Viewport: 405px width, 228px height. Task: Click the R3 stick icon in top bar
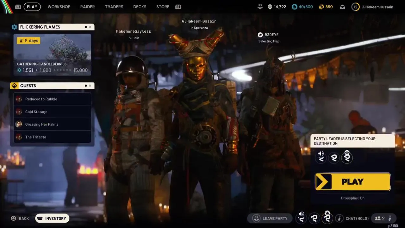pos(260,7)
